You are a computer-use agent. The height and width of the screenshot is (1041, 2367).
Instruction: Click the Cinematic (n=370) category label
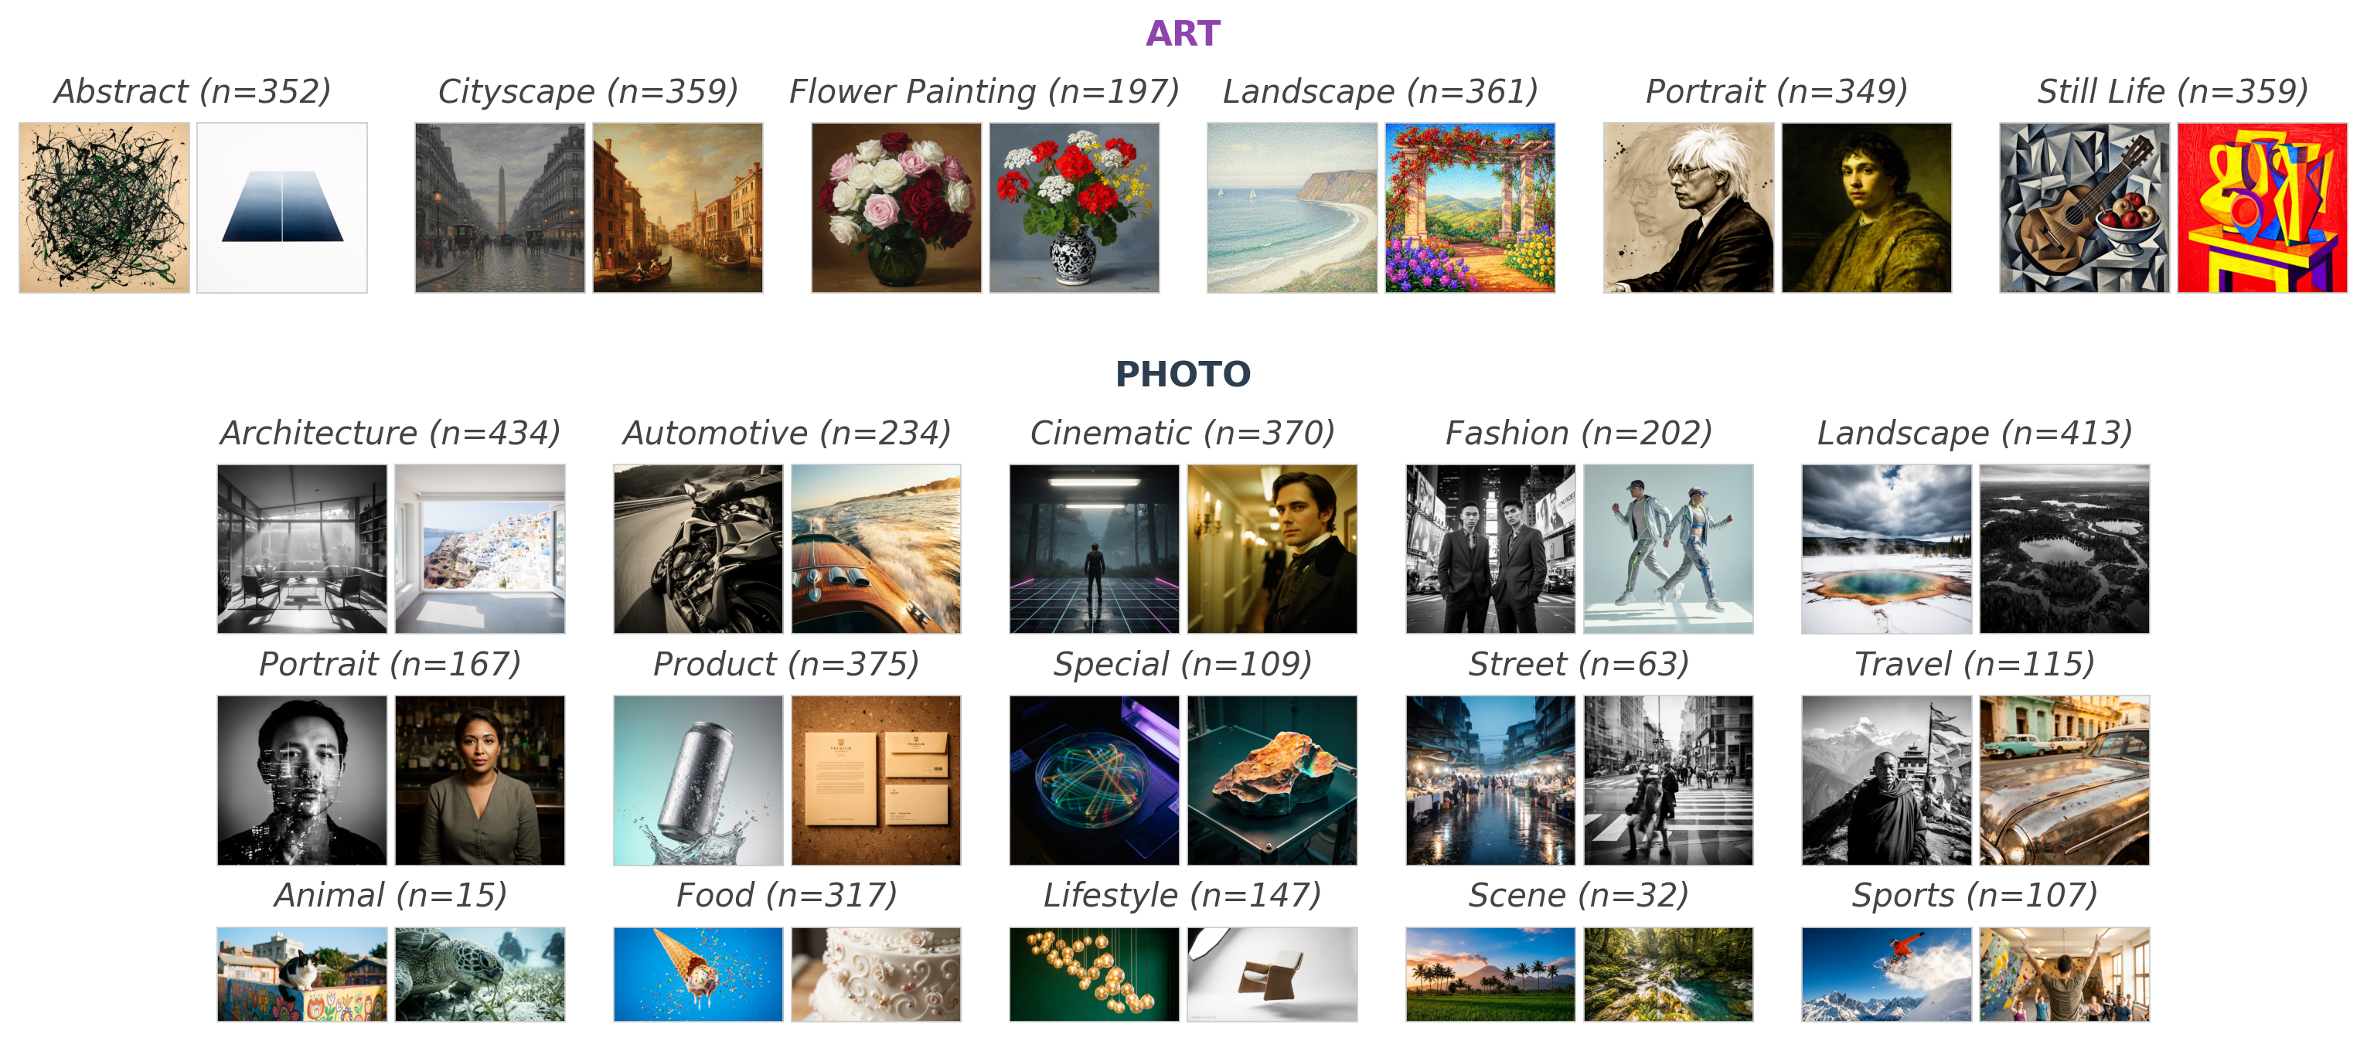pos(1182,433)
